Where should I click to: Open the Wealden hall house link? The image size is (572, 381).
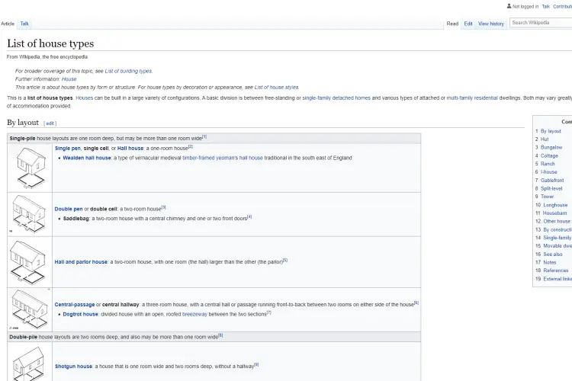click(x=87, y=158)
